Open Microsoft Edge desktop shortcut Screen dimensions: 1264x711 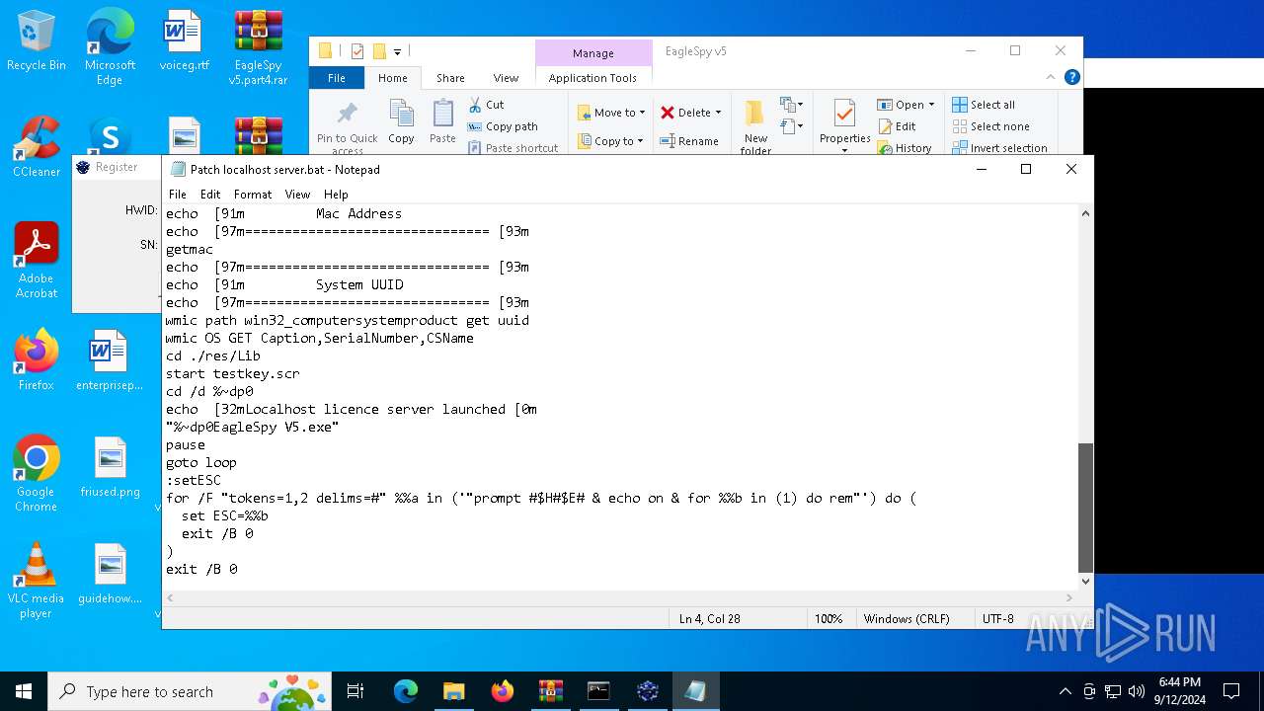[110, 46]
